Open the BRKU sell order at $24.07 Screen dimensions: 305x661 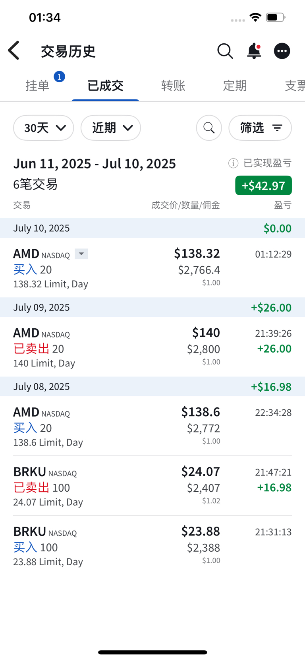pyautogui.click(x=152, y=486)
